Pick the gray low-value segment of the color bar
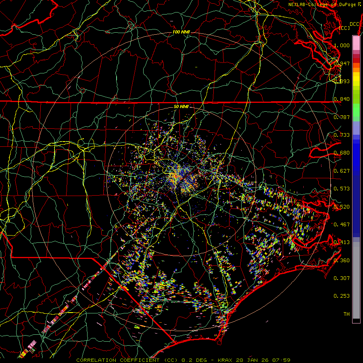Image resolution: width=363 pixels, height=363 pixels. tap(356, 280)
